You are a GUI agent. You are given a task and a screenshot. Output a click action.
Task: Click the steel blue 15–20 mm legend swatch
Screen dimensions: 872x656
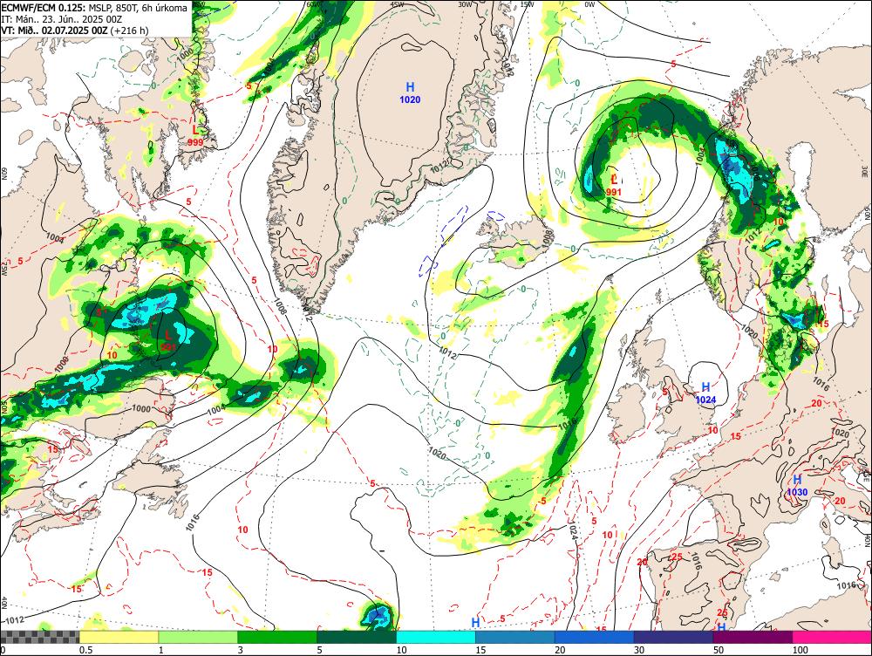click(515, 637)
